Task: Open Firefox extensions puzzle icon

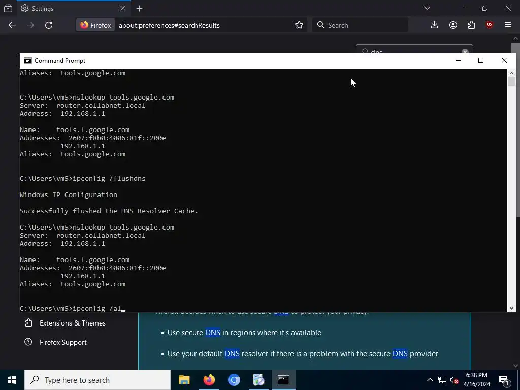Action: pos(471,25)
